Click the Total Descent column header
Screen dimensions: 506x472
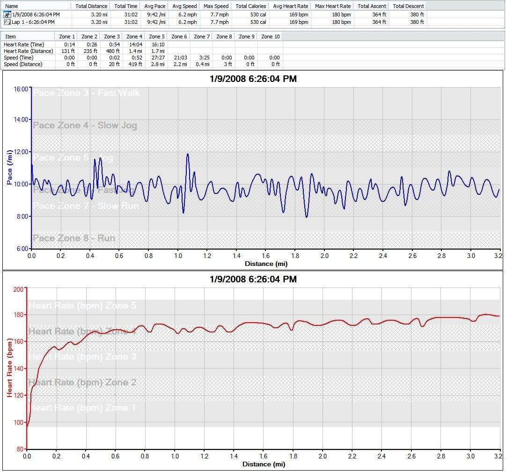(x=408, y=6)
